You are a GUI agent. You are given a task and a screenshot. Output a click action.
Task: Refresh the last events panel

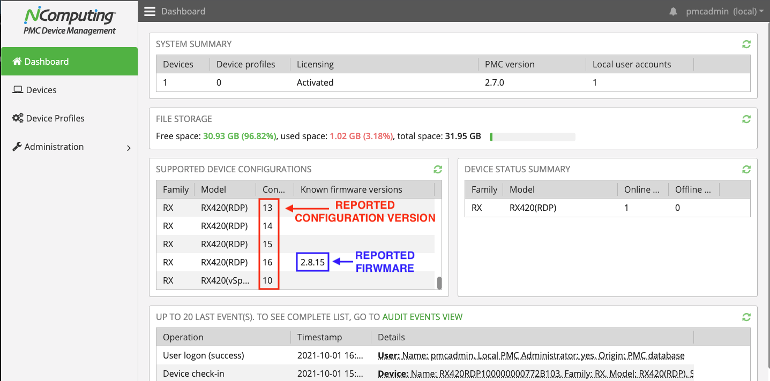[746, 317]
